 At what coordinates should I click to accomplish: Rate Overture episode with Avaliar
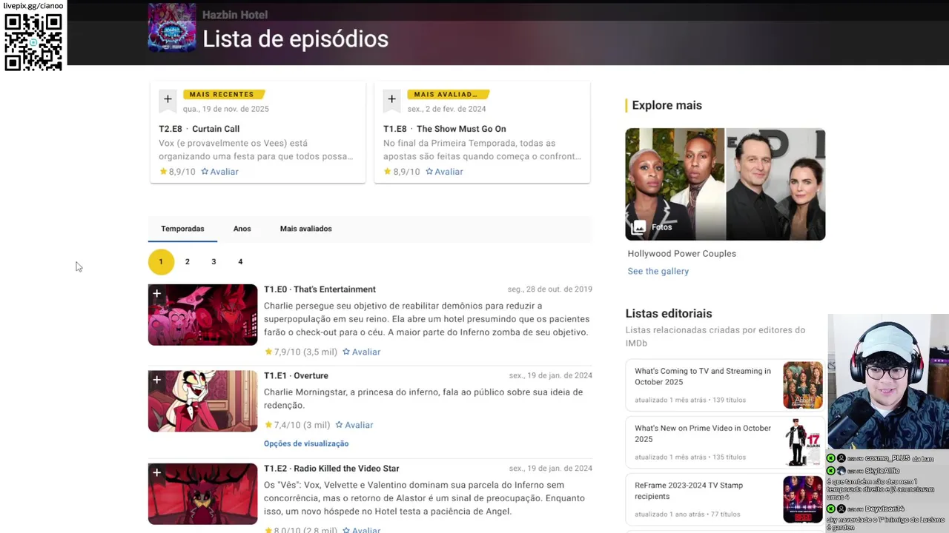click(354, 425)
